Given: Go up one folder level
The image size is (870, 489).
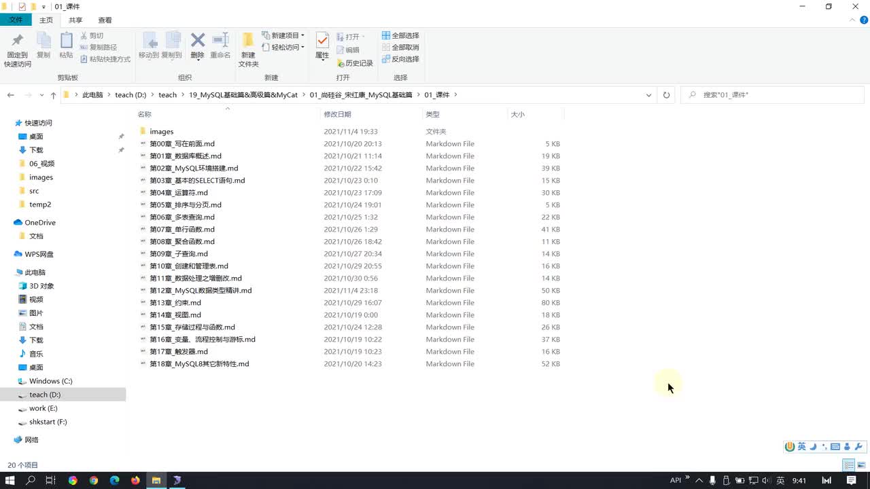Looking at the screenshot, I should 54,95.
